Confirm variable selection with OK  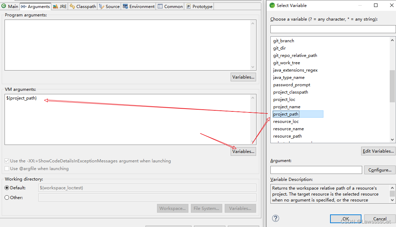(x=345, y=219)
